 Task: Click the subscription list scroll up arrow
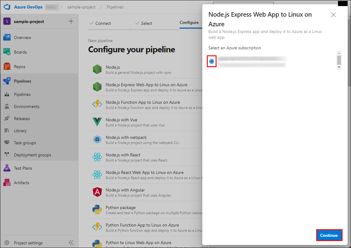point(339,53)
